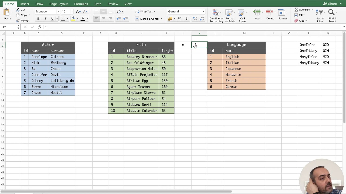
Task: Select cell containing Academy Dinosaur
Action: coord(141,57)
